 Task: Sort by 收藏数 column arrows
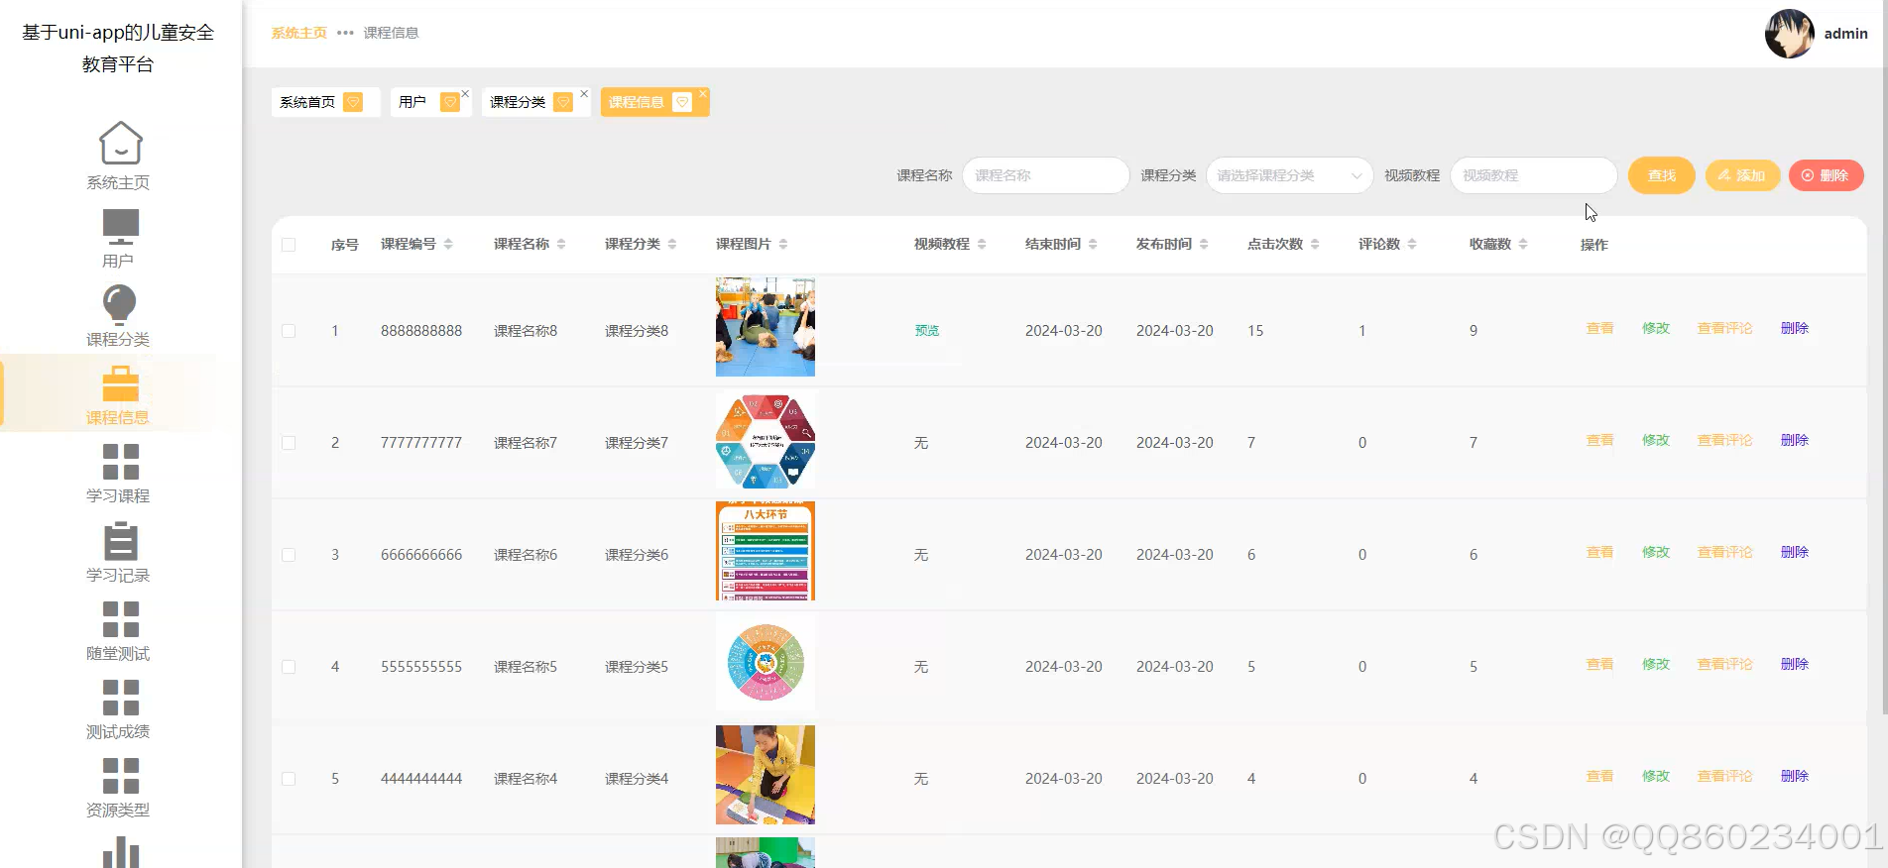point(1523,244)
